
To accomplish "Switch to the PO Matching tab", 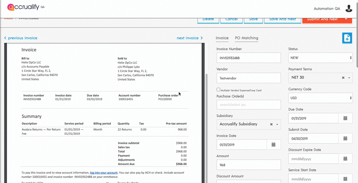I will click(x=246, y=38).
